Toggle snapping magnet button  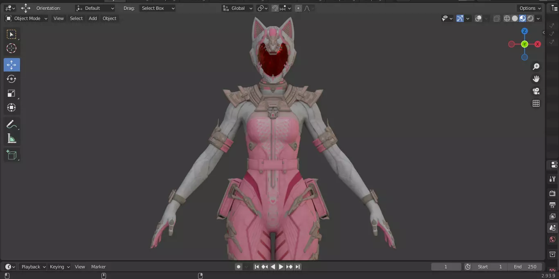pos(275,8)
